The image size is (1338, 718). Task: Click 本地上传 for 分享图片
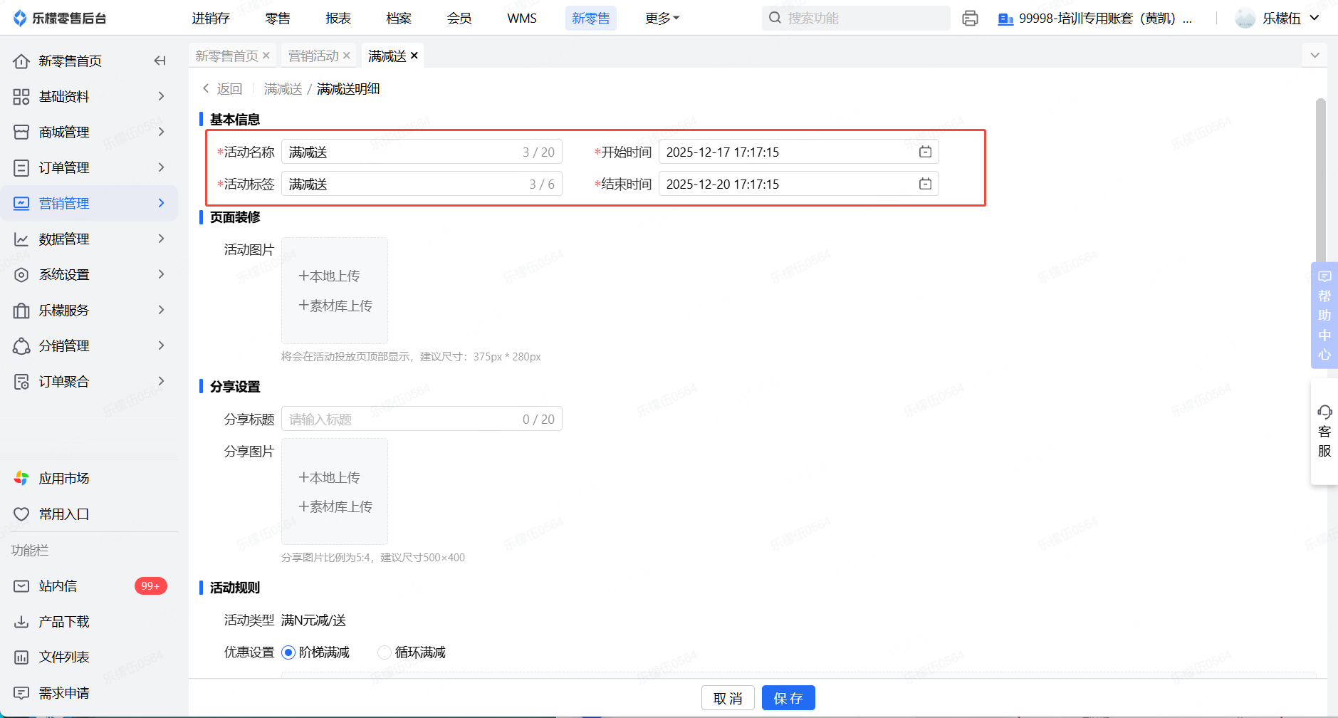pyautogui.click(x=330, y=478)
